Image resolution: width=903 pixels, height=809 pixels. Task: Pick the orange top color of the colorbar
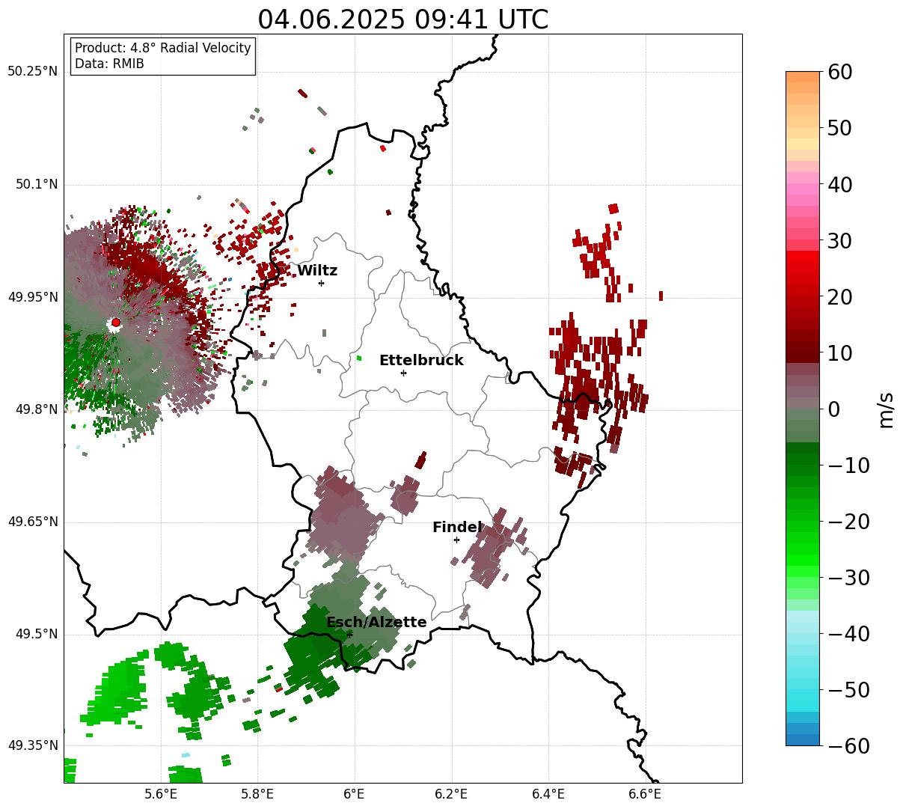(803, 77)
